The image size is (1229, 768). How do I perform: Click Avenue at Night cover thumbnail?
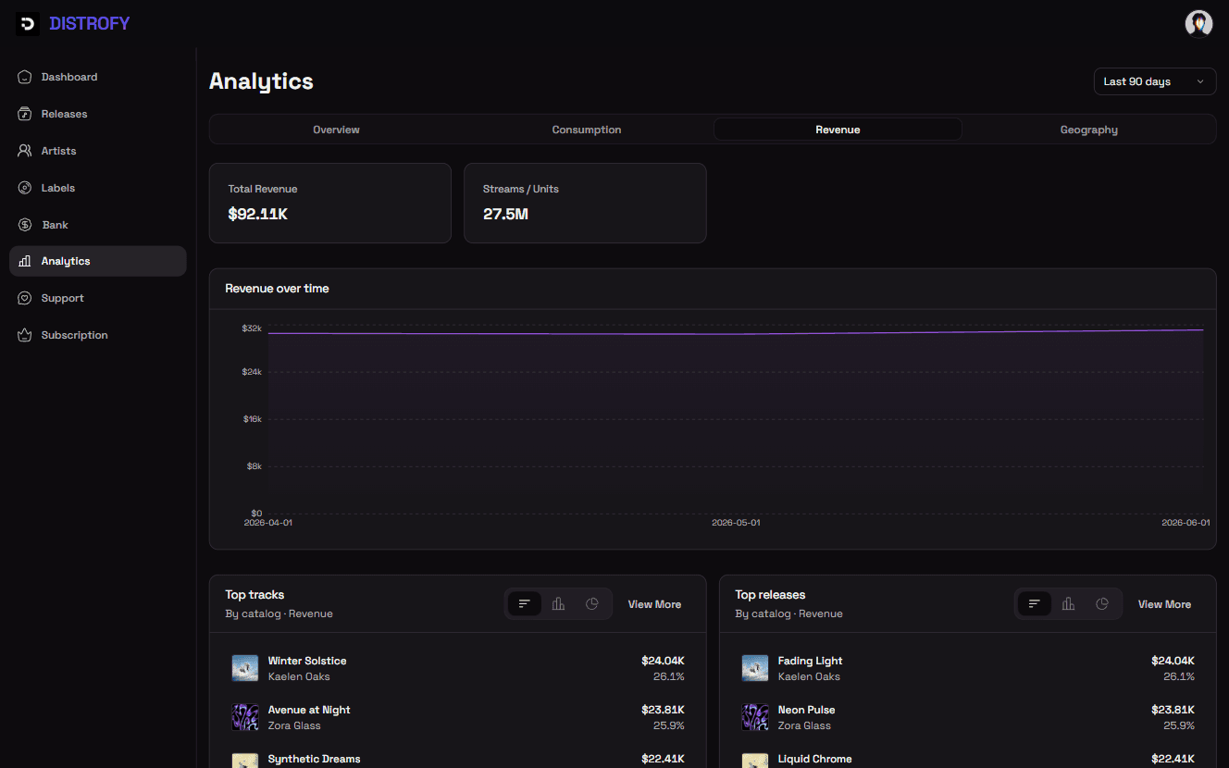(x=245, y=717)
